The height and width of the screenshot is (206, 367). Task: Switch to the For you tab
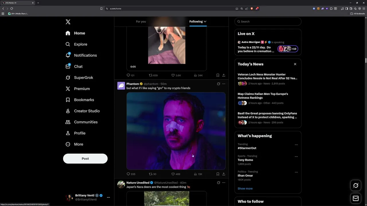[141, 21]
